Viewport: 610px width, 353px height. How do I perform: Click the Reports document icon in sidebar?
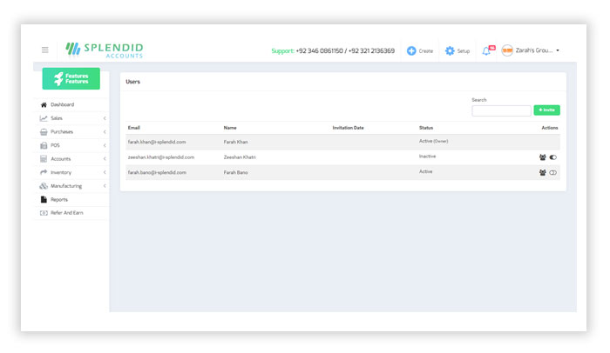pyautogui.click(x=44, y=199)
